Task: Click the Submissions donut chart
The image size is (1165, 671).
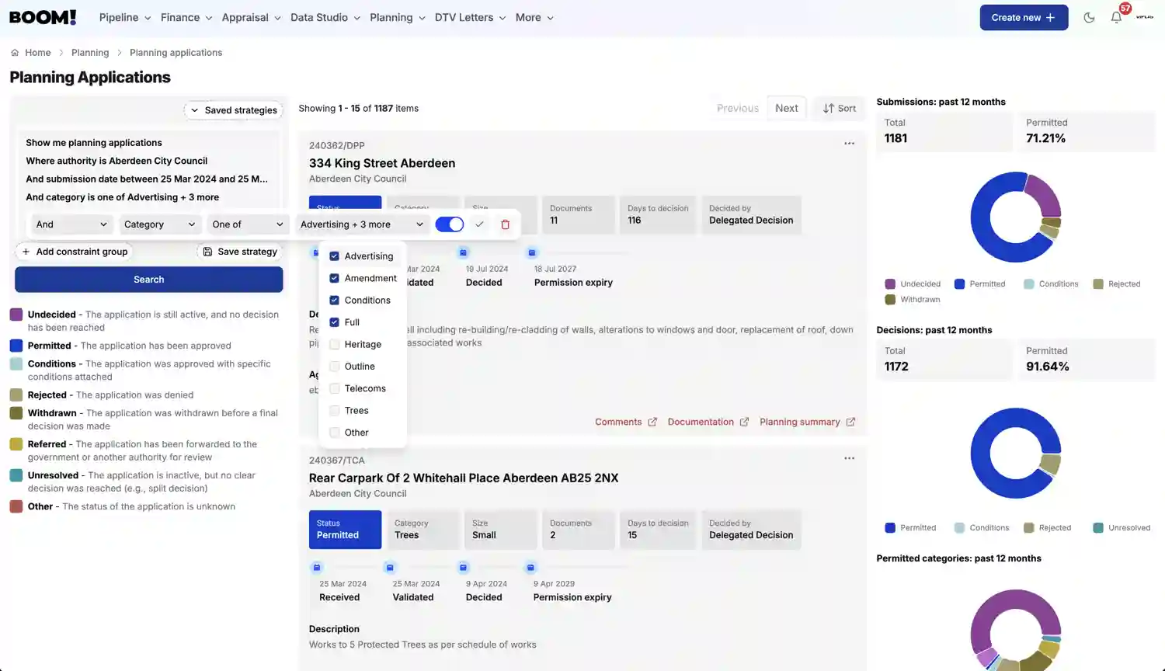Action: [1016, 217]
